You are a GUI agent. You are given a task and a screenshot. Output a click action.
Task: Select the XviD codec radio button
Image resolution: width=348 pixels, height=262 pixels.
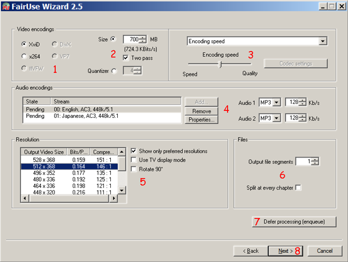point(24,44)
